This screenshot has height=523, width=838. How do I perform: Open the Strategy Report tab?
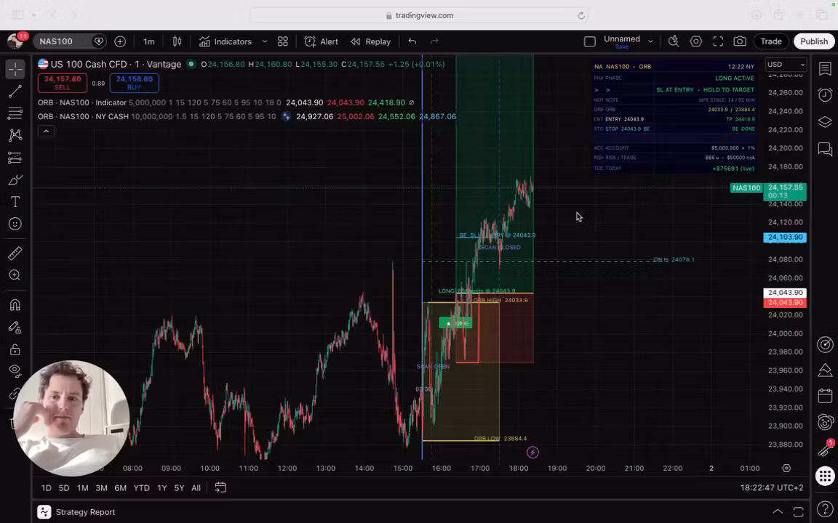[x=85, y=512]
